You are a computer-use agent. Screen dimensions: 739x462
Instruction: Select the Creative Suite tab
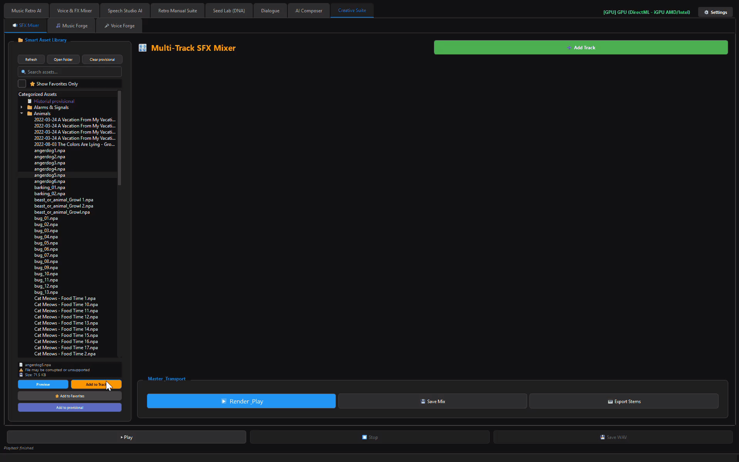[x=352, y=10]
